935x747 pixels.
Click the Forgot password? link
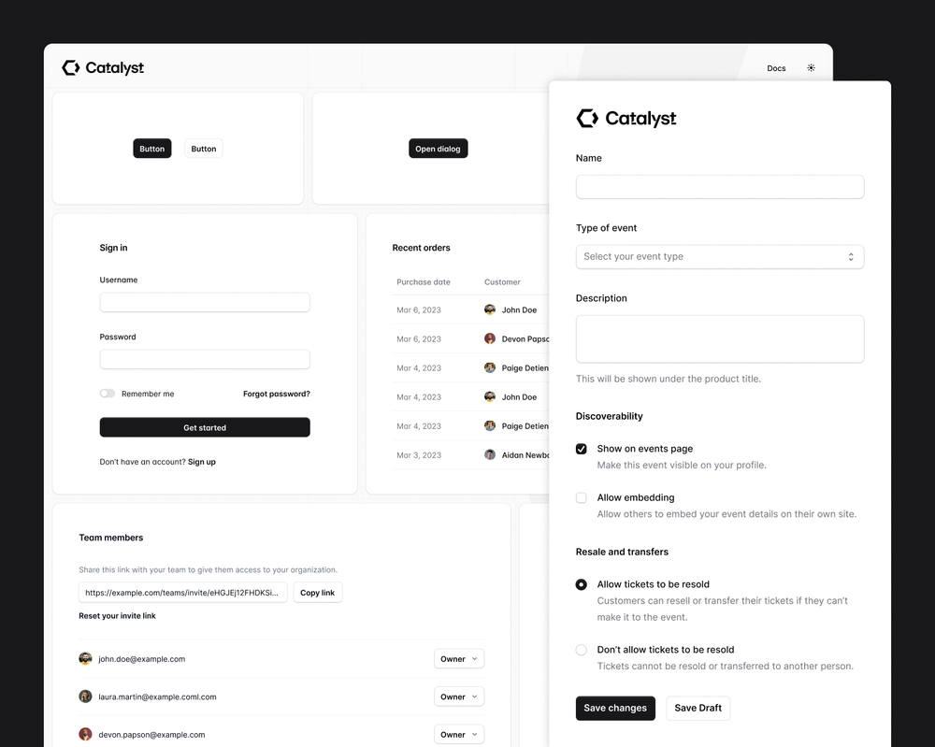pyautogui.click(x=277, y=395)
